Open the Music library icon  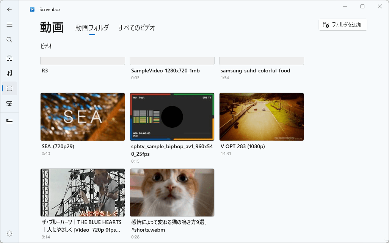pyautogui.click(x=9, y=73)
